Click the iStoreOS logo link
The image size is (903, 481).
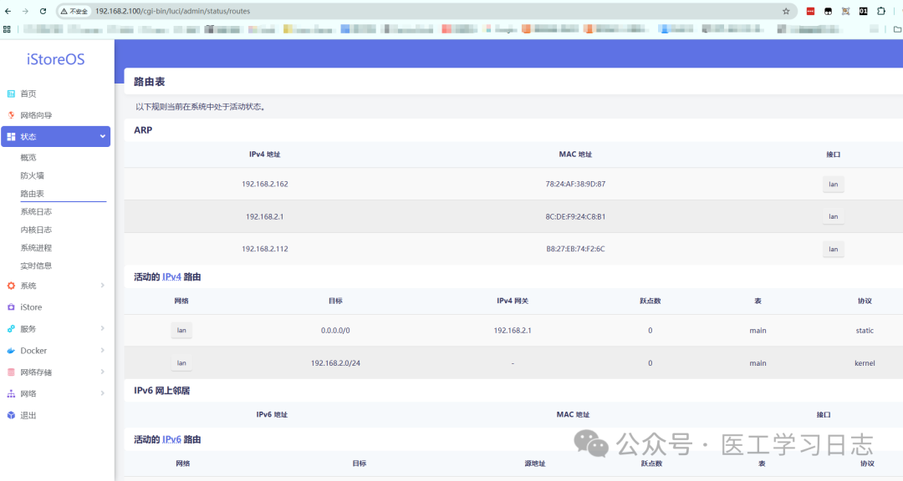point(56,59)
